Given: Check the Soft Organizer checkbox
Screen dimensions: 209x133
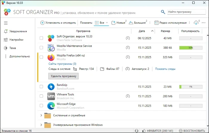Looking at the screenshot, I should click(x=42, y=38).
